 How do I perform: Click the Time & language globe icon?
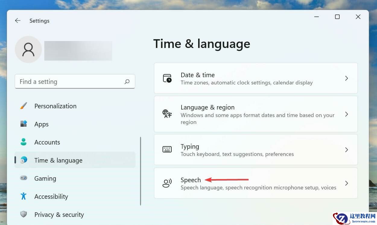click(24, 160)
